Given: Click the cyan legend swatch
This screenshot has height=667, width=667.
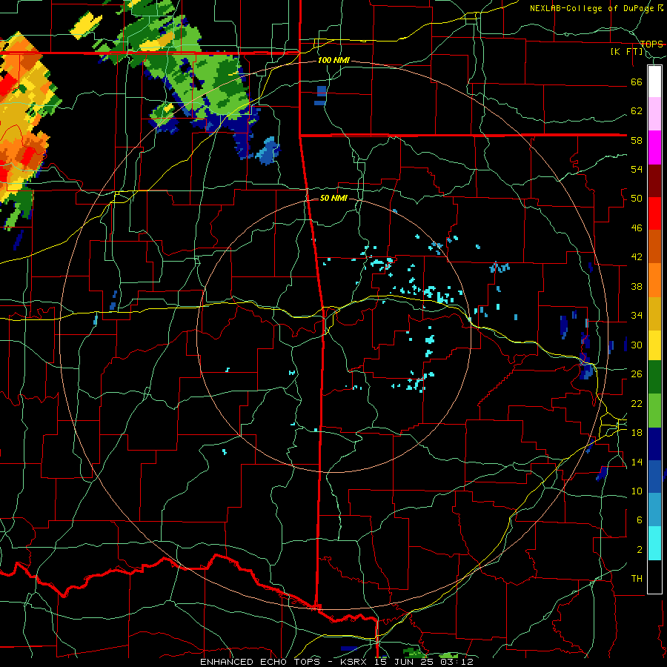Looking at the screenshot, I should pos(654,543).
